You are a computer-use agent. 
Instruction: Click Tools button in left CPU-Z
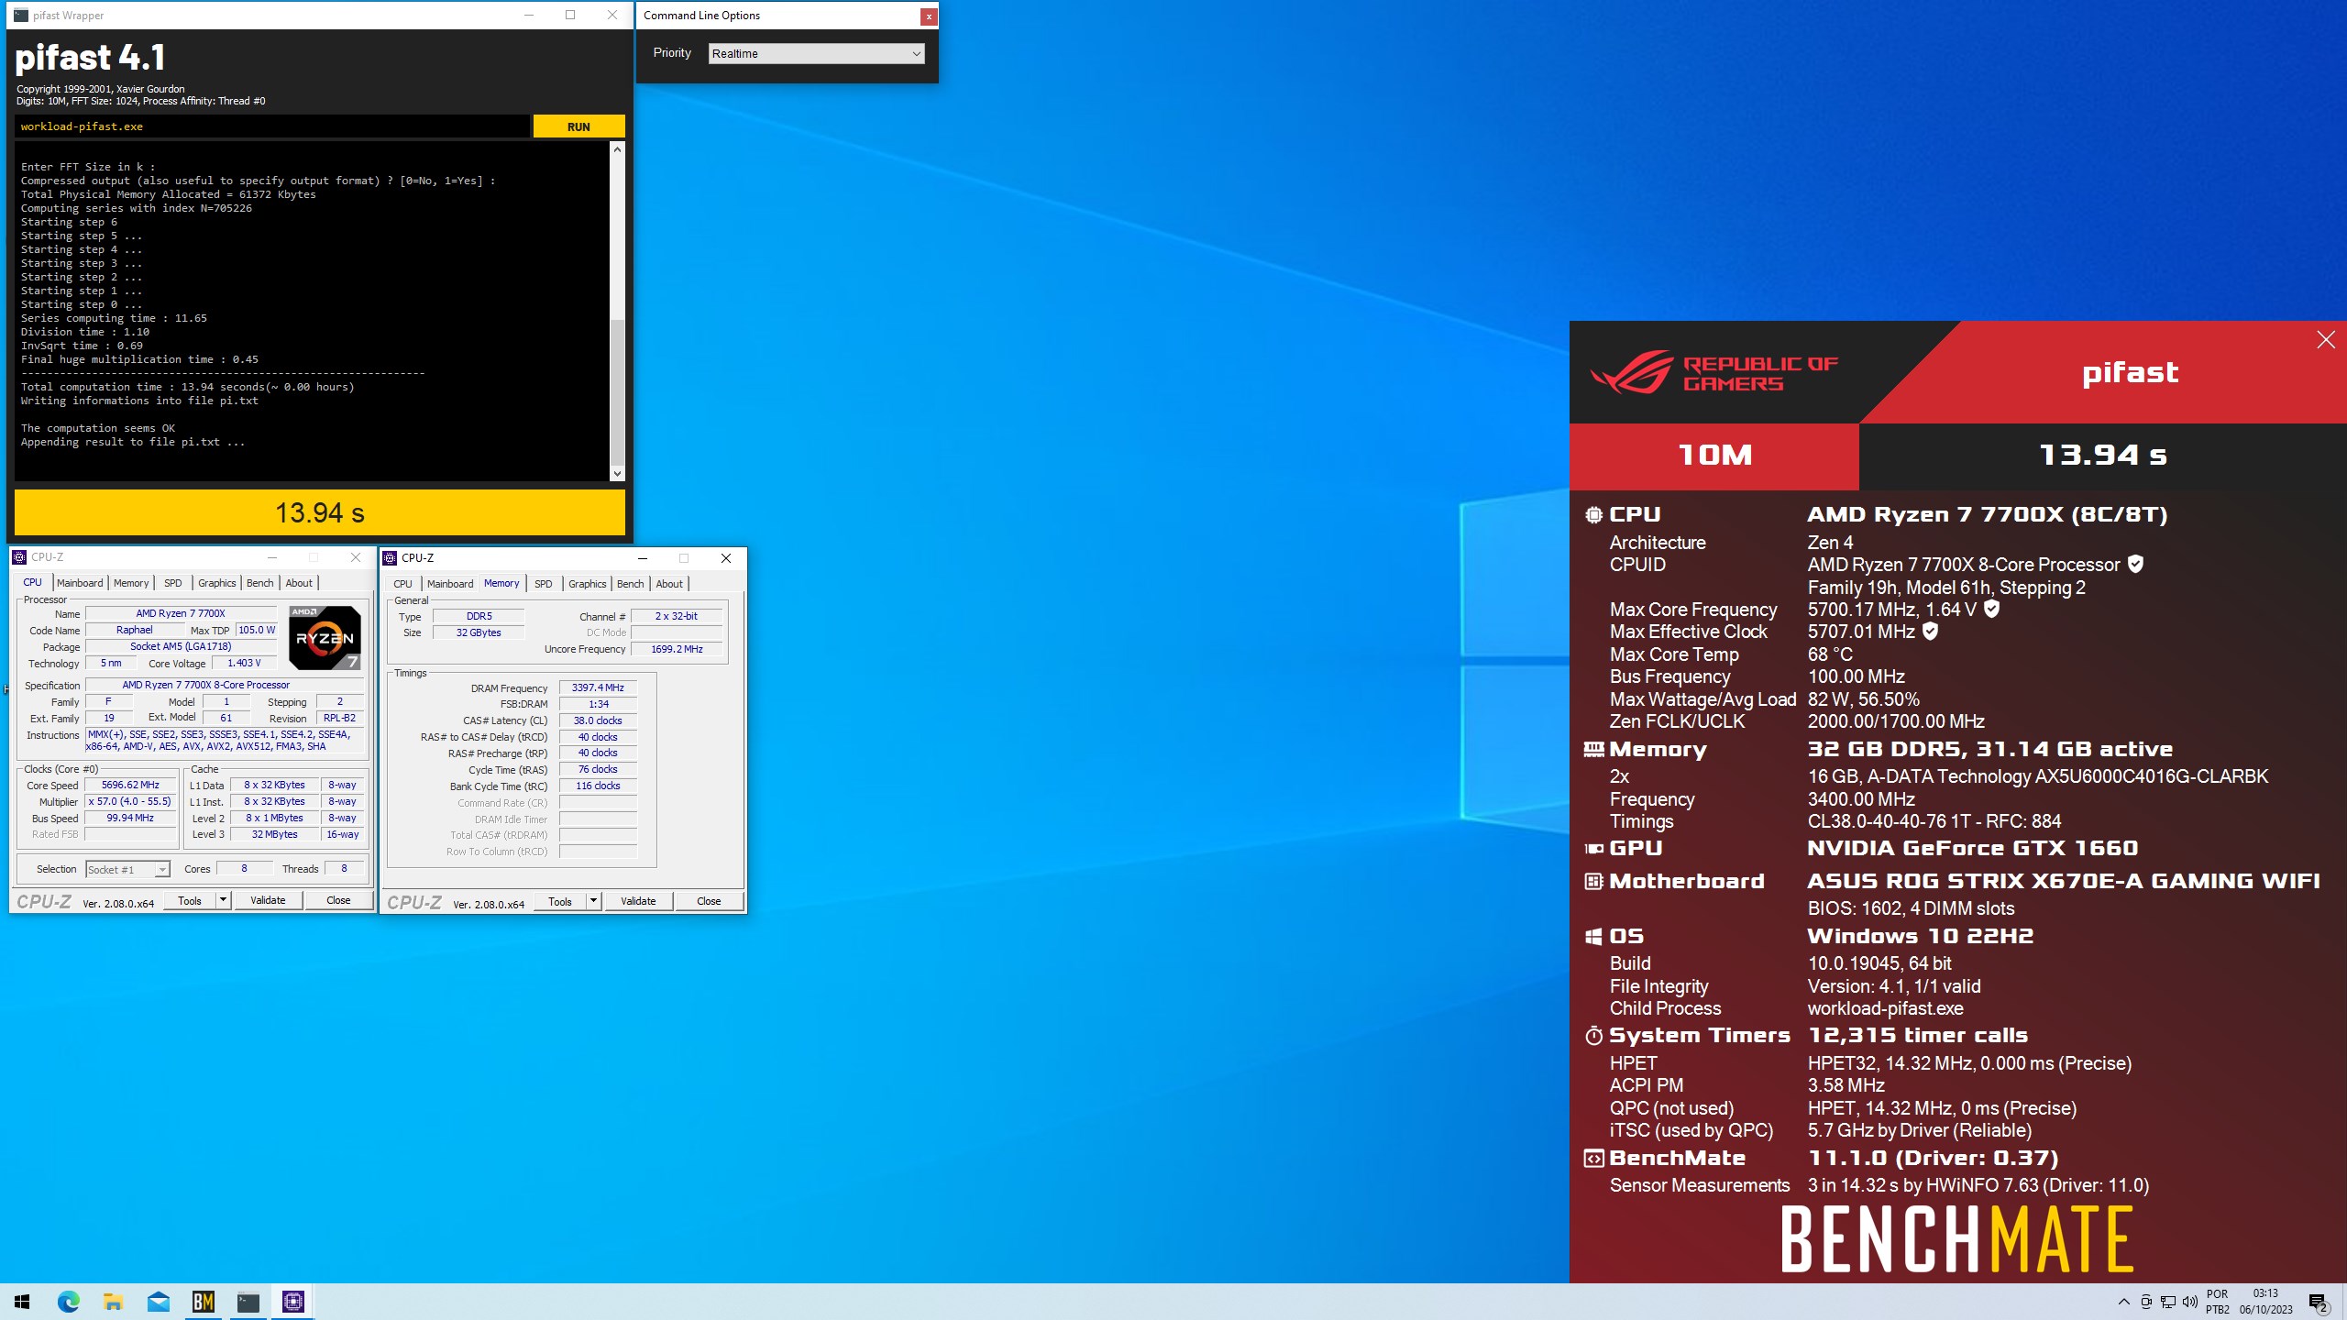tap(190, 901)
